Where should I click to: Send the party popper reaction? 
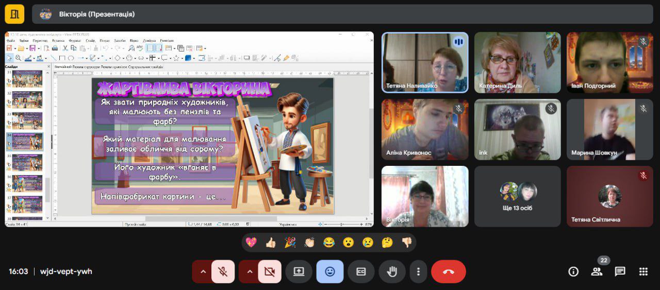click(x=290, y=243)
